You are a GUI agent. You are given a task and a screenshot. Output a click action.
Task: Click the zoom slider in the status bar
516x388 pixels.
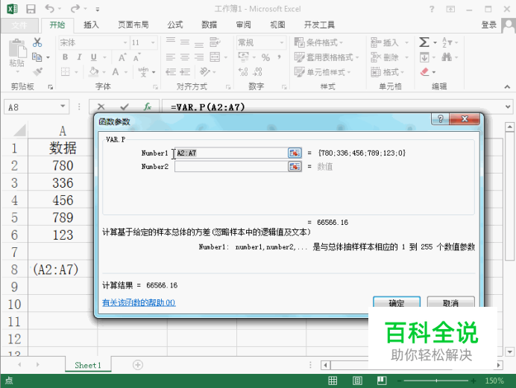coord(436,381)
